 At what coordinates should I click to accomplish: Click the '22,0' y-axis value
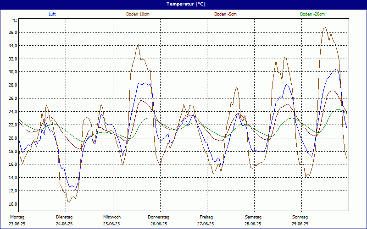point(13,125)
